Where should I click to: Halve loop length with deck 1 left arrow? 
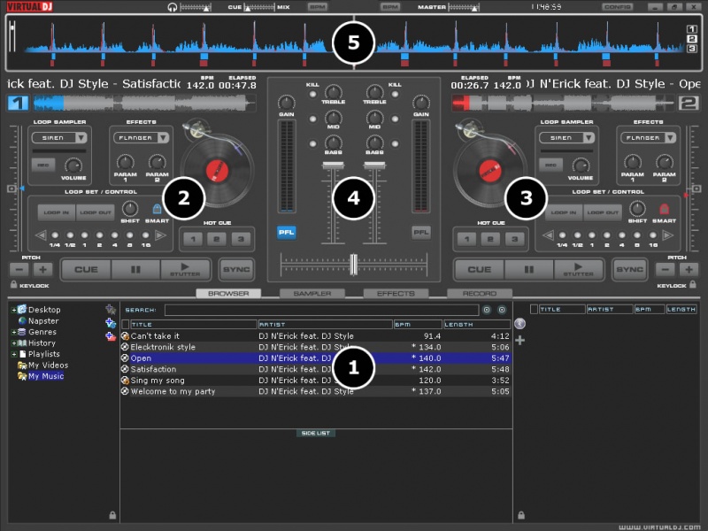[41, 235]
